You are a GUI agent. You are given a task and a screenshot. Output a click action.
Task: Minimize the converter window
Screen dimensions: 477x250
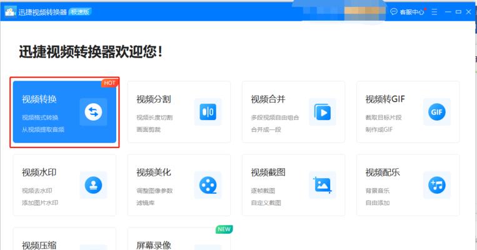(448, 12)
